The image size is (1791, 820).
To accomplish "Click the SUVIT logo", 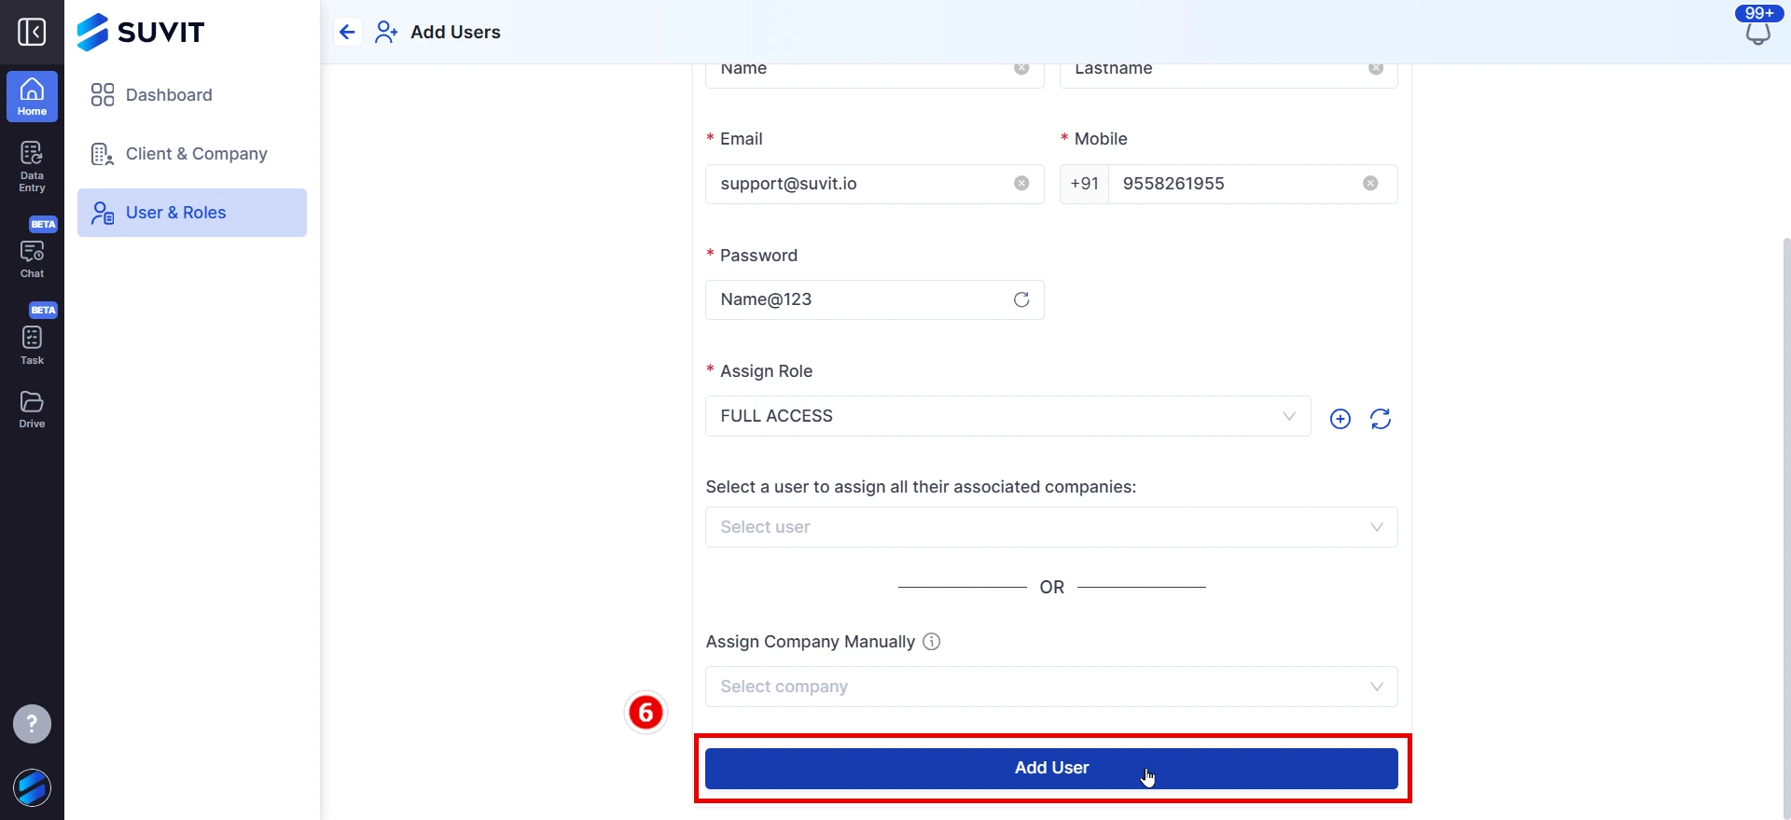I will click(x=141, y=32).
